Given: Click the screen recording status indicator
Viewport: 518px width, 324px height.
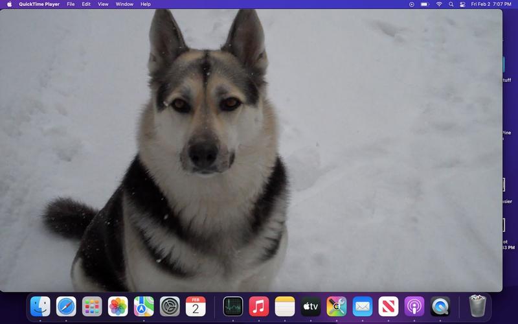Looking at the screenshot, I should coord(412,4).
